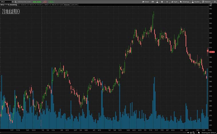Select the pointer cursor tool at bottom
Screen dimensions: 217x134
point(199,133)
